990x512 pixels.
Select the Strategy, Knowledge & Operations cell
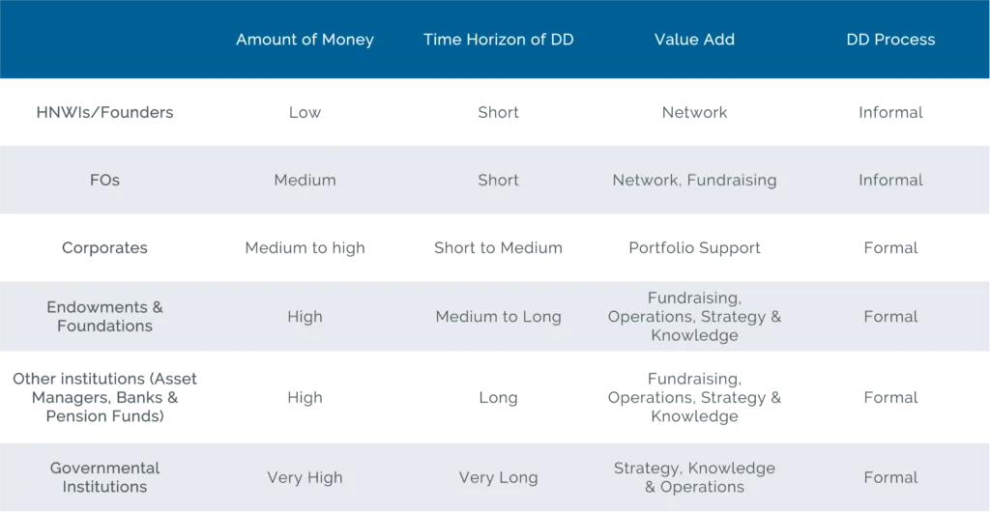pyautogui.click(x=694, y=478)
